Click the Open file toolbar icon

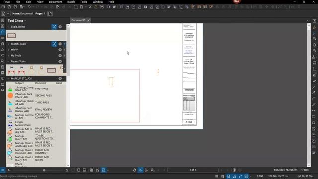point(3,7)
